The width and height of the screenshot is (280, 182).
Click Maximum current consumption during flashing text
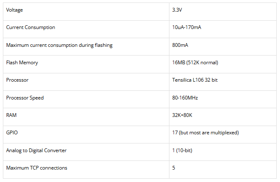tap(59, 45)
